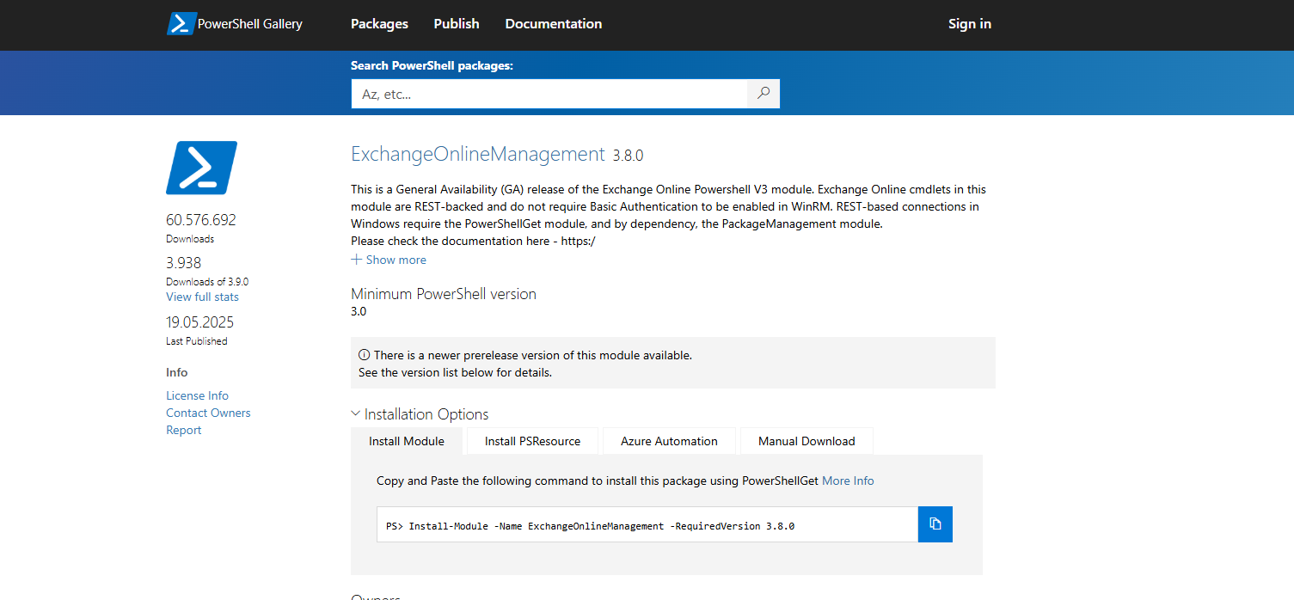Switch to the Manual Download tab

click(806, 441)
